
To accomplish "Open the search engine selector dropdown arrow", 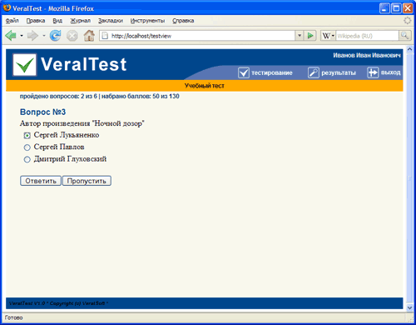I will [333, 36].
